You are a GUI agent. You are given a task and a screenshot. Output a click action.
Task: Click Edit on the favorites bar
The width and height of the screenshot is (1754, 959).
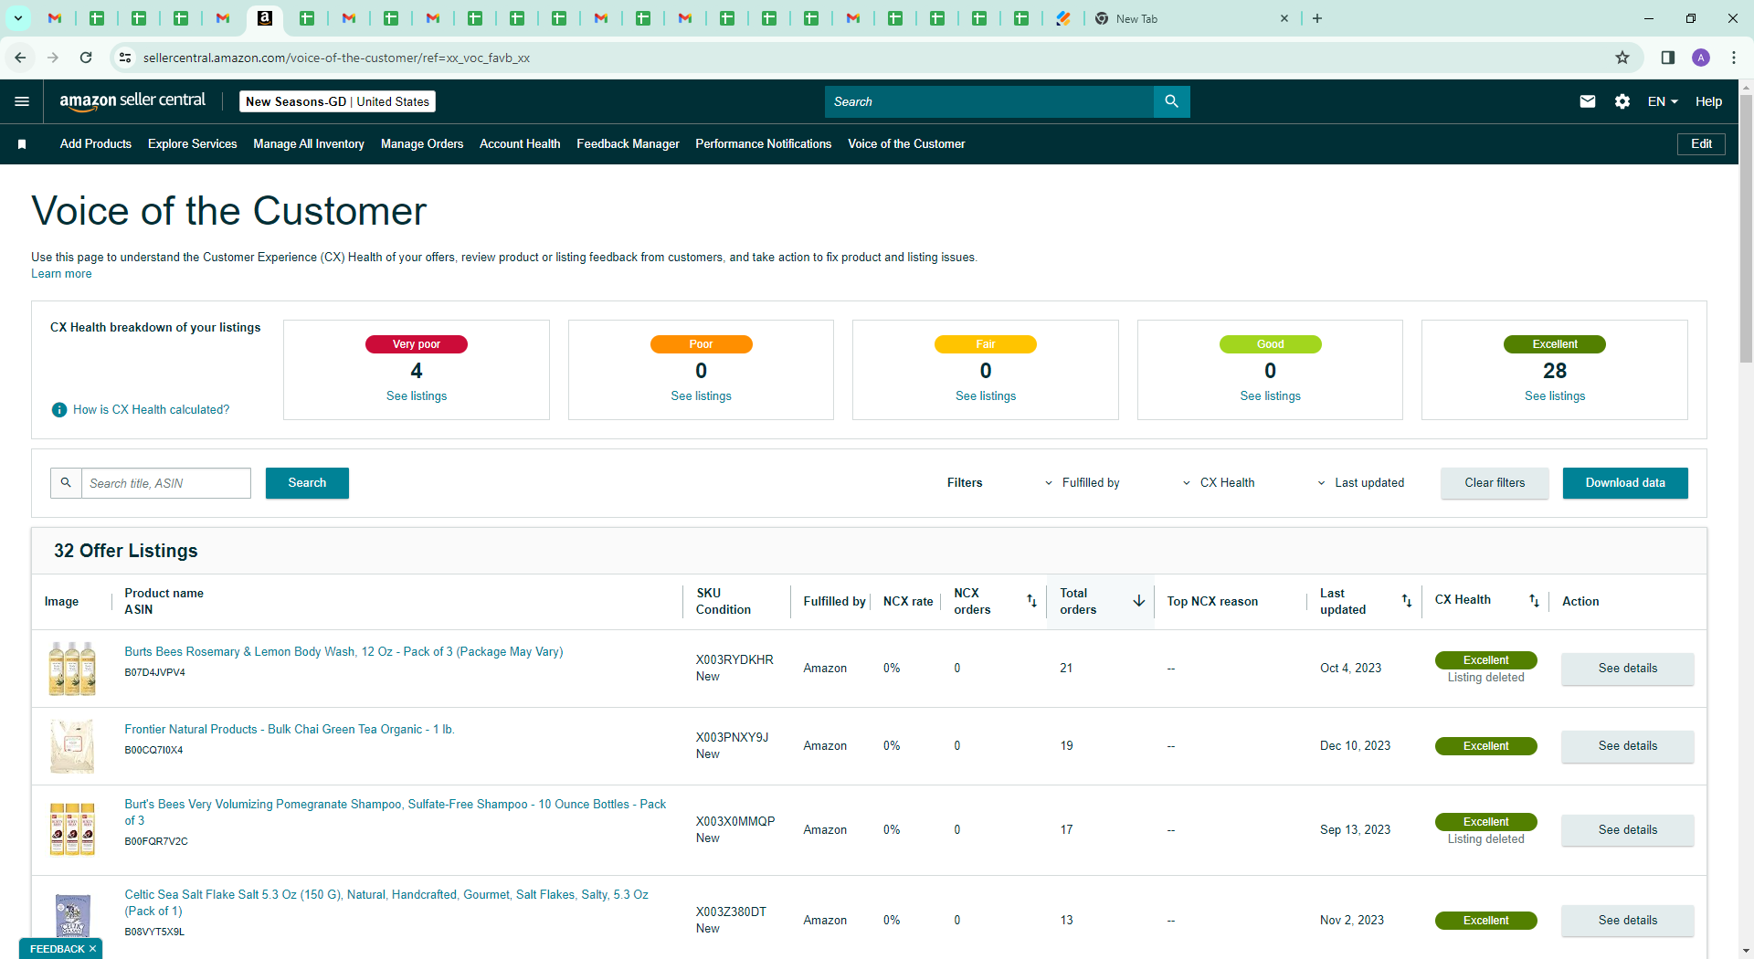point(1701,144)
